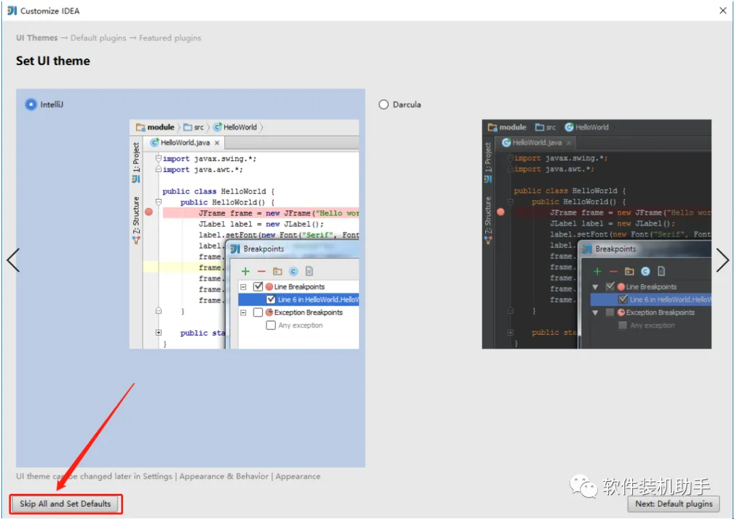This screenshot has width=734, height=519.
Task: Click the IDEA logo in the title bar
Action: pos(12,11)
